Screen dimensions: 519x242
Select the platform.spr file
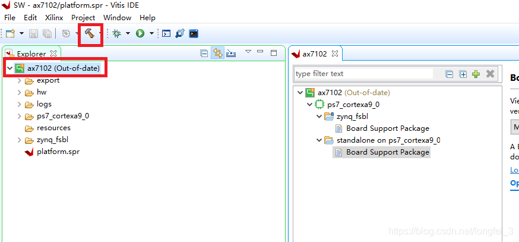[x=58, y=152]
